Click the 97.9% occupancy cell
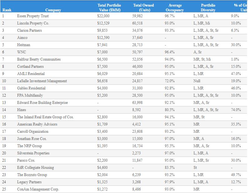248x193 pixels. [x=170, y=182]
